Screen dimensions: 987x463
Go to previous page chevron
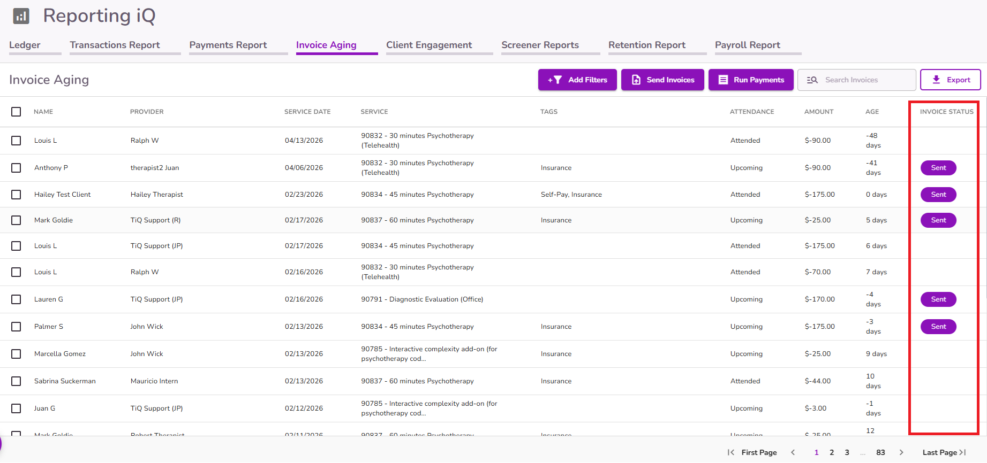click(793, 452)
